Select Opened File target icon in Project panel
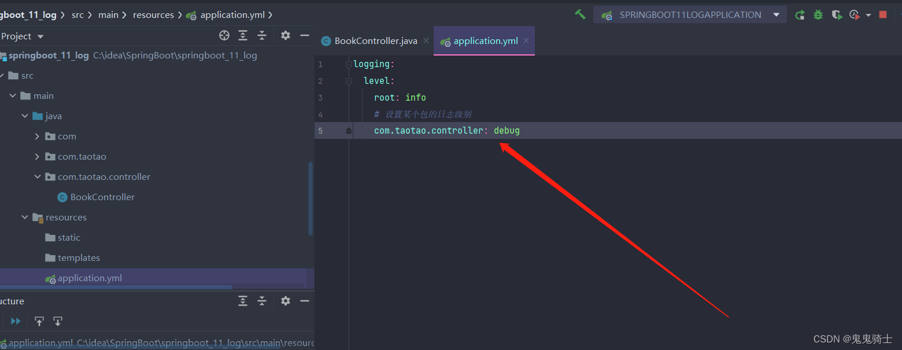 coord(224,36)
